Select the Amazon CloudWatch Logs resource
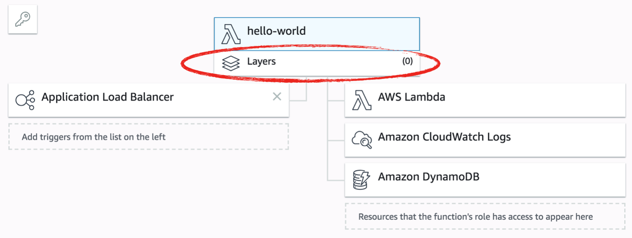632x238 pixels. pos(485,140)
